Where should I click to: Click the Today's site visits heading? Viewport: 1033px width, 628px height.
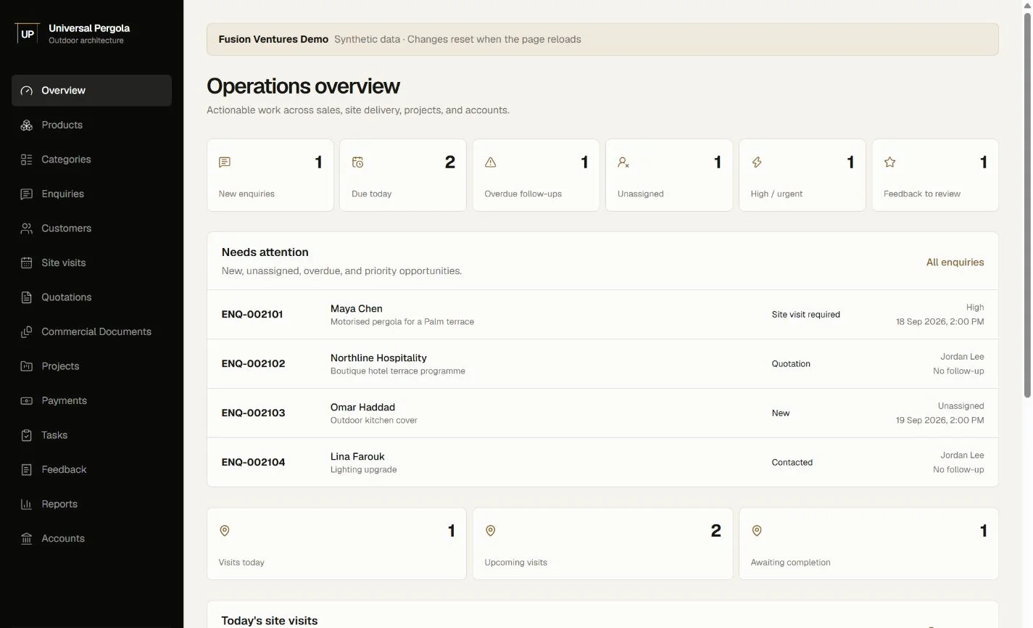coord(270,621)
